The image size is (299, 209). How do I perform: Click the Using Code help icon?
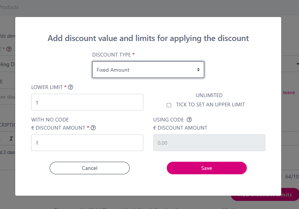point(189,120)
